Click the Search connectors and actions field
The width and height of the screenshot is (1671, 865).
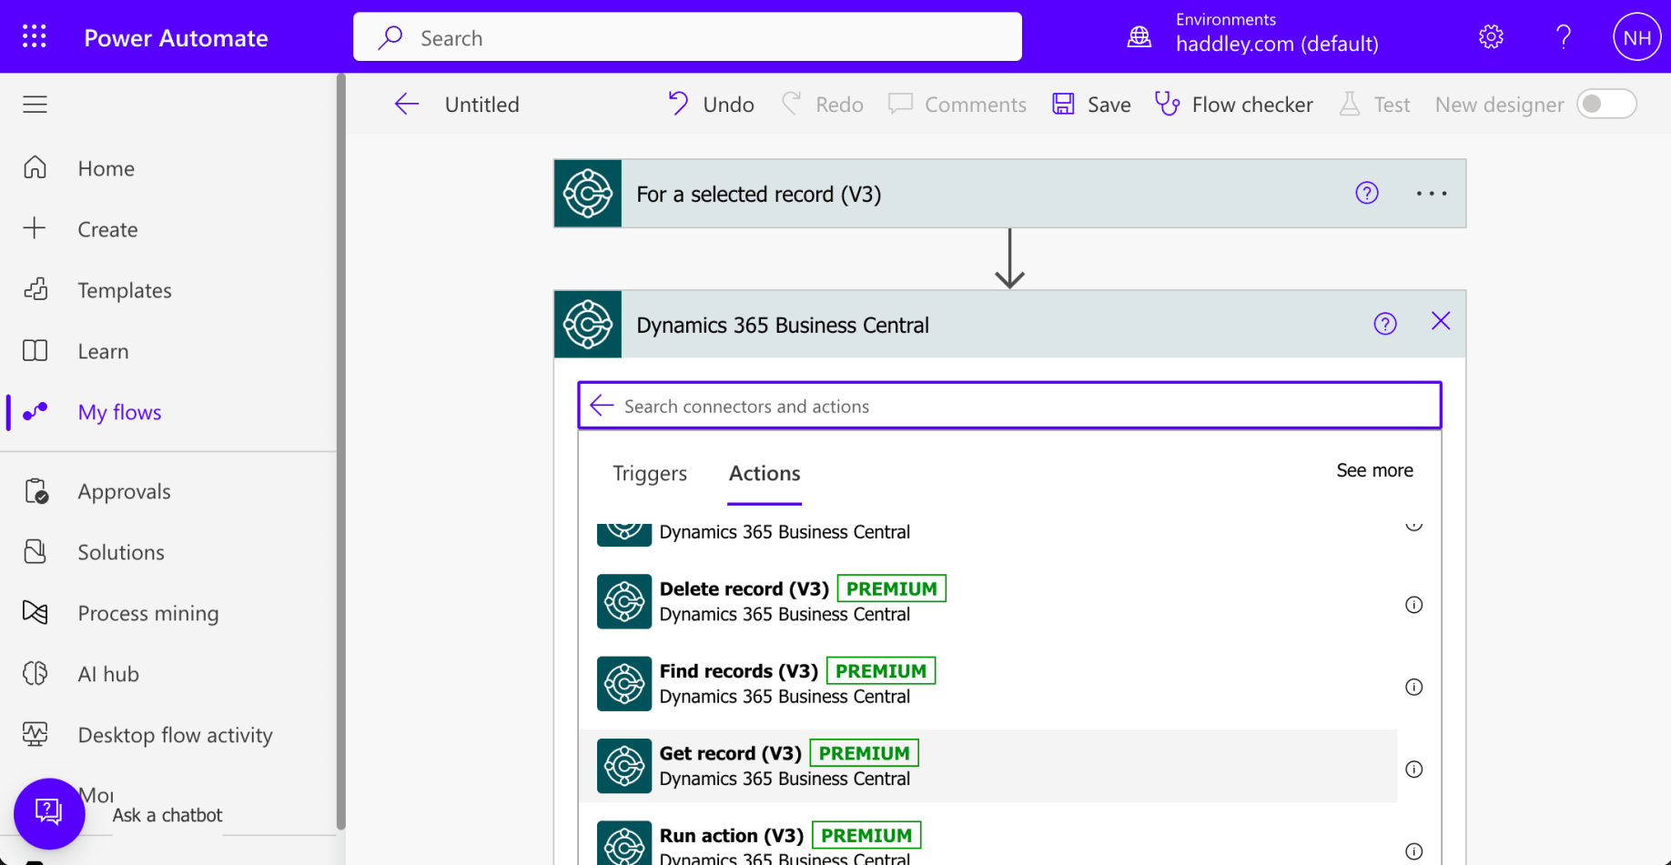[x=1019, y=406]
